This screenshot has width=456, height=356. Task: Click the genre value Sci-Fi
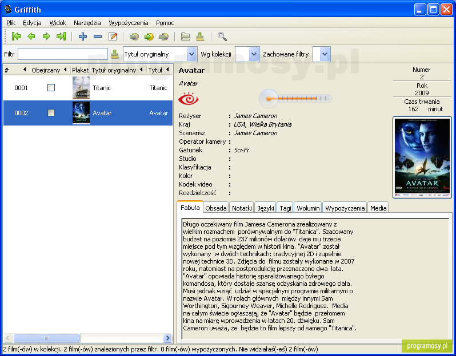coord(241,150)
